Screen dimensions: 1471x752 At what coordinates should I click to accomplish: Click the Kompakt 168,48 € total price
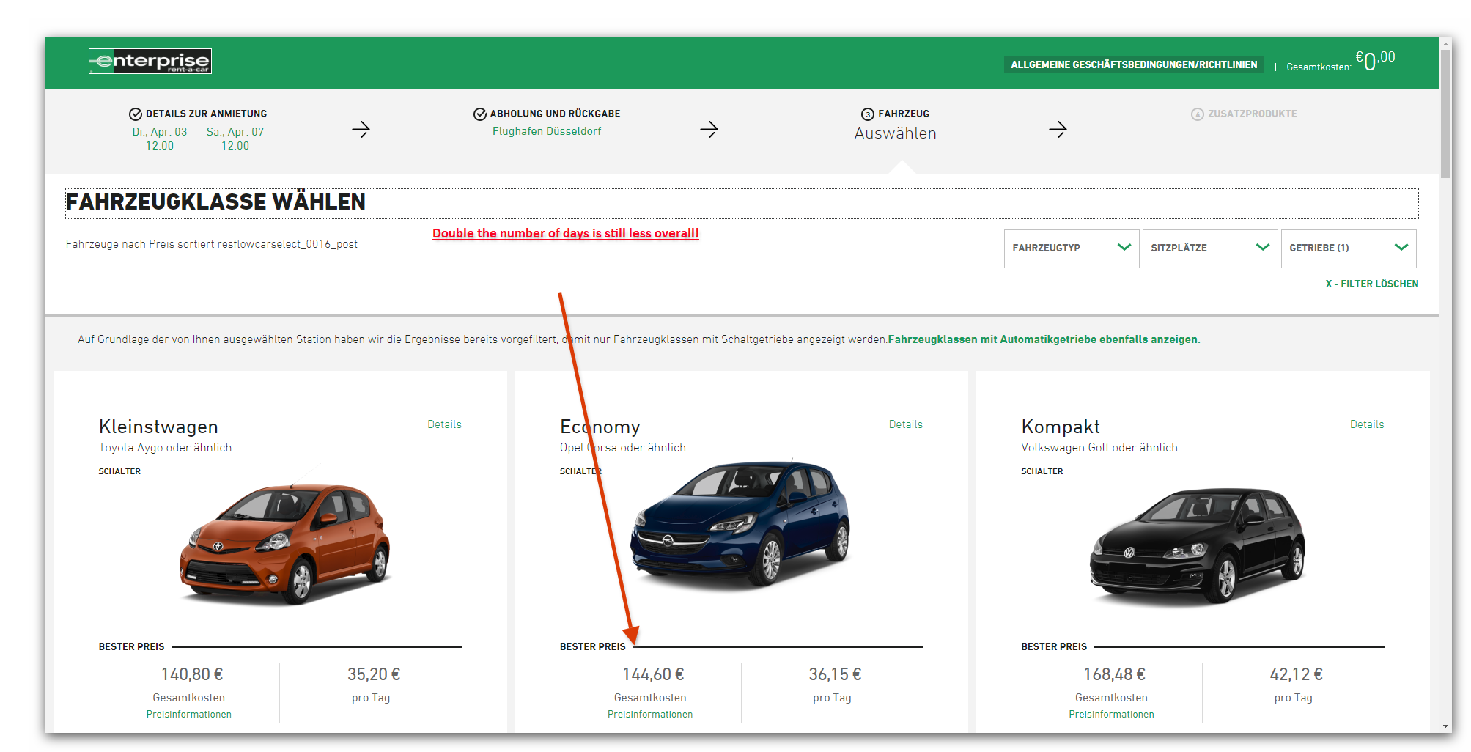pyautogui.click(x=1114, y=674)
